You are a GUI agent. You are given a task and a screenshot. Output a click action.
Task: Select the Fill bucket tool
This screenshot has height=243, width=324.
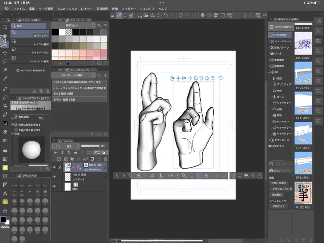5,151
